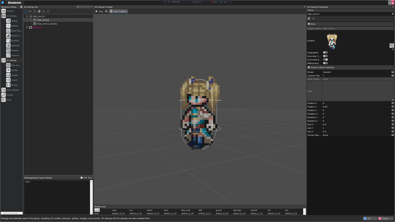
Task: Click the asset picker icon beside Add button
Action: (39, 11)
